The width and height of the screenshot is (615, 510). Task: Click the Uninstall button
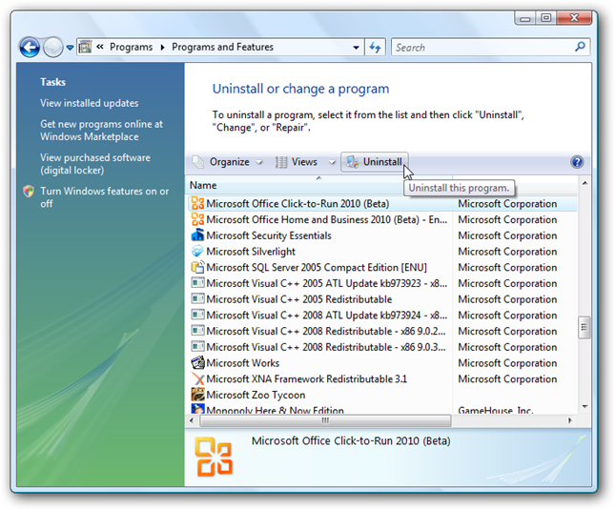pyautogui.click(x=375, y=162)
